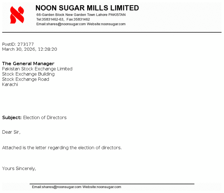The height and width of the screenshot is (193, 224).
Task: Select 'Pakistan Stock Exchange Limited' line
Action: [x=37, y=69]
